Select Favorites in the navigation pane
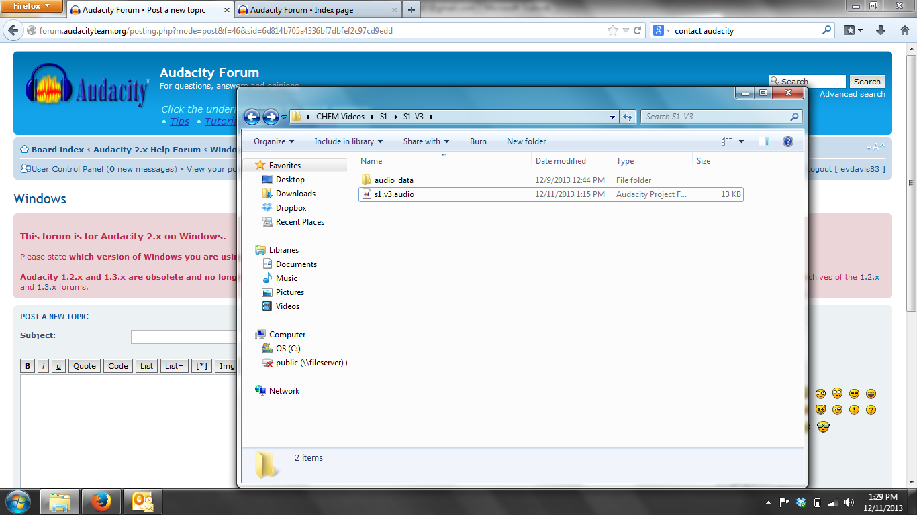The width and height of the screenshot is (917, 515). (285, 166)
